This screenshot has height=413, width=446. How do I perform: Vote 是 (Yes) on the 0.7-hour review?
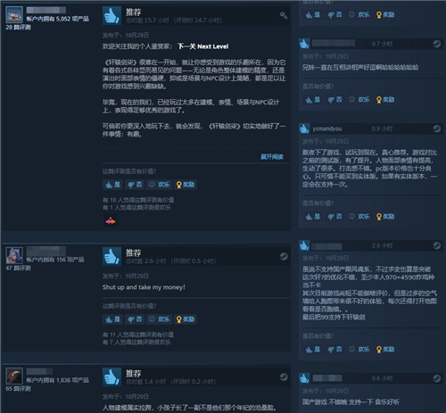[313, 100]
